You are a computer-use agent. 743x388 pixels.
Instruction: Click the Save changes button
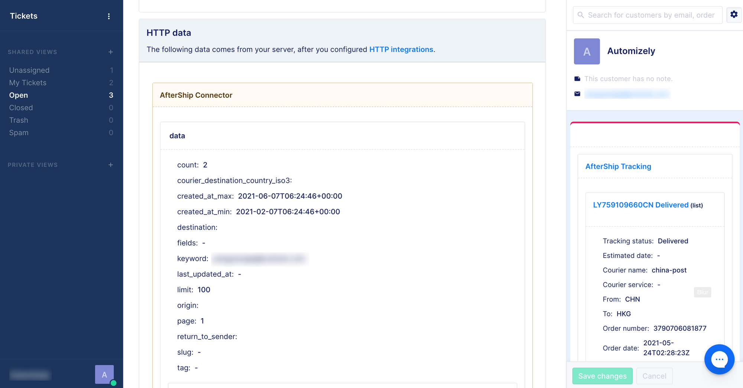point(602,376)
